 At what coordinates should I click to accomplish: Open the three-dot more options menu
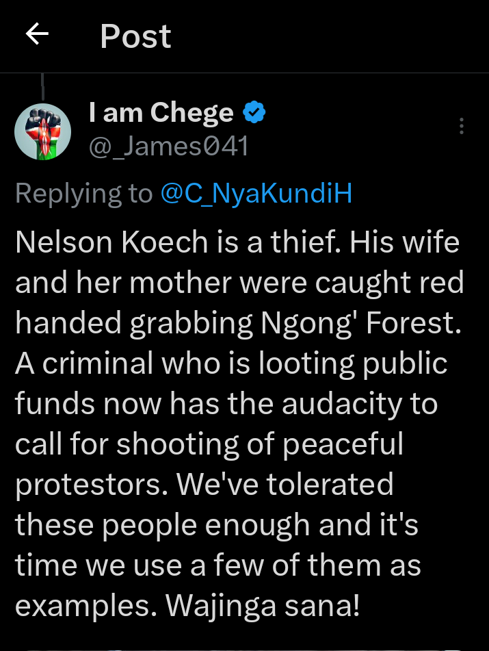coord(462,127)
